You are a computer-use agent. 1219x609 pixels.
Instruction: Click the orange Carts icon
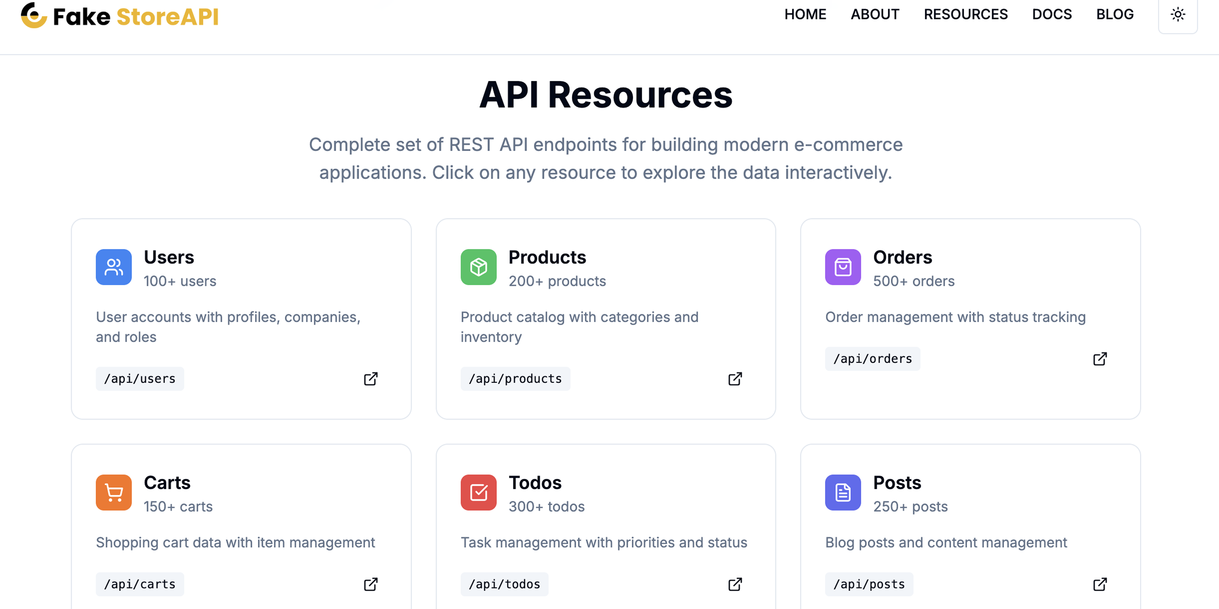click(x=114, y=492)
